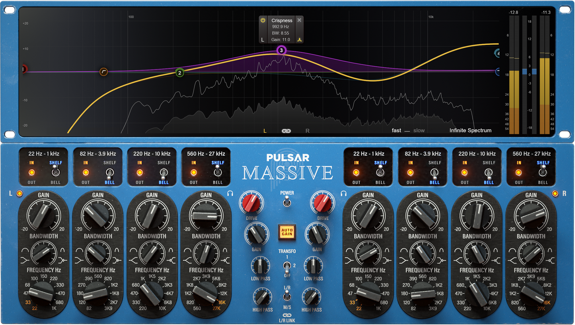Click the right channel headphone icon
The image size is (575, 325).
click(x=343, y=193)
